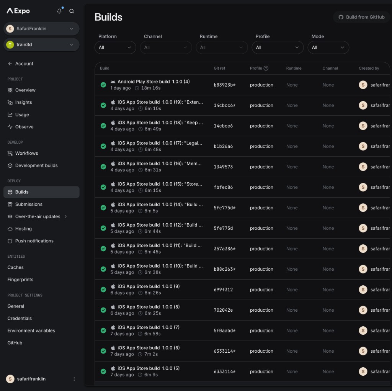Open the Profile filter dropdown
Image resolution: width=392 pixels, height=391 pixels.
tap(278, 47)
